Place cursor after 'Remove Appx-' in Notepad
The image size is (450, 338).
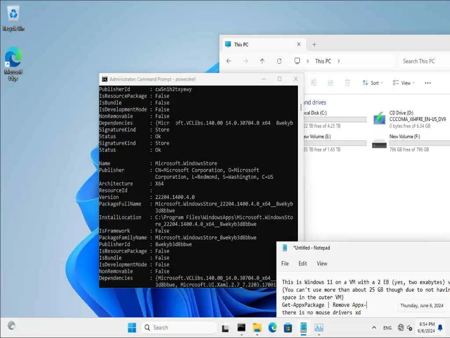tap(367, 305)
